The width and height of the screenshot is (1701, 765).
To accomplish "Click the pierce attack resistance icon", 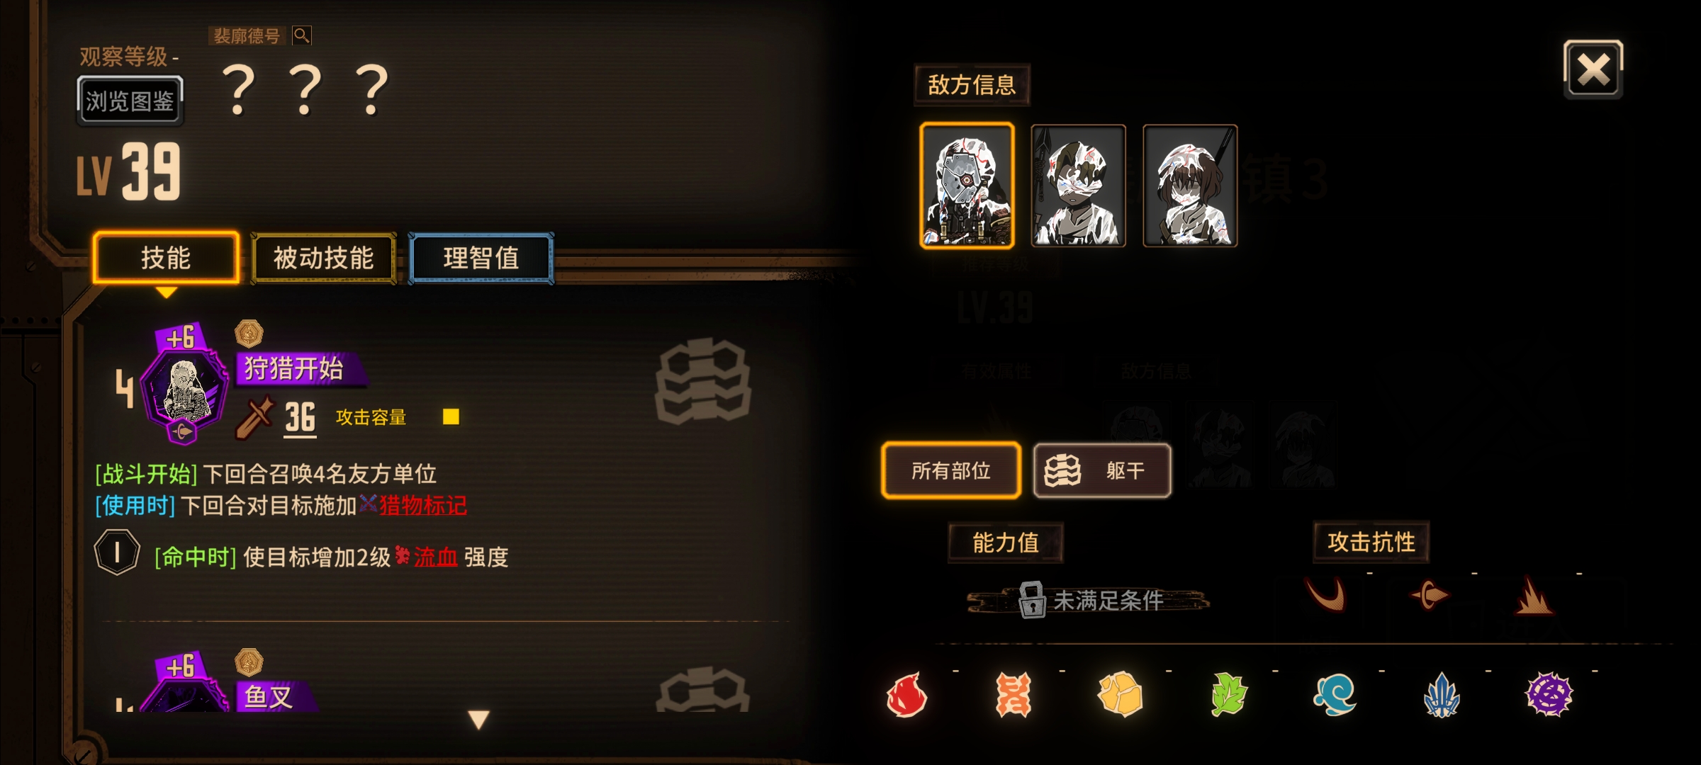I will tap(1430, 595).
